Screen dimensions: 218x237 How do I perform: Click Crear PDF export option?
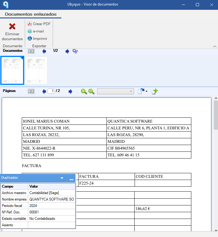[x=39, y=24]
